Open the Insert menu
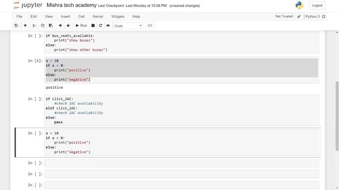Viewport: 339px width, 190px height. tap(66, 16)
